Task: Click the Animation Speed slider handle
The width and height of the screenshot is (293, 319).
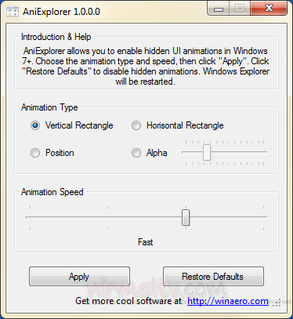Action: [x=186, y=217]
